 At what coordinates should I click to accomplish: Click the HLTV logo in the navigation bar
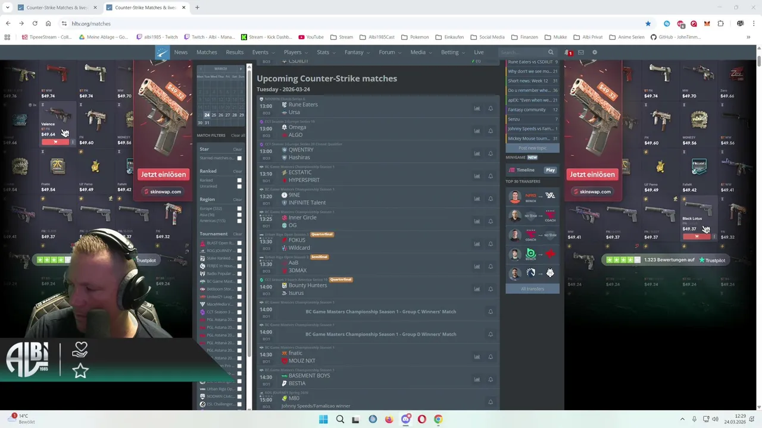pyautogui.click(x=162, y=52)
